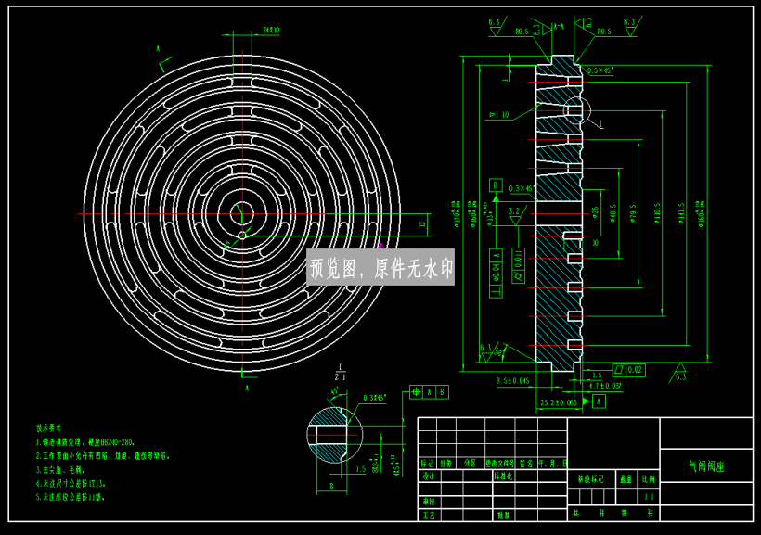Click the perpendicularity frame with φ0.04 A
The image size is (761, 535).
[496, 274]
